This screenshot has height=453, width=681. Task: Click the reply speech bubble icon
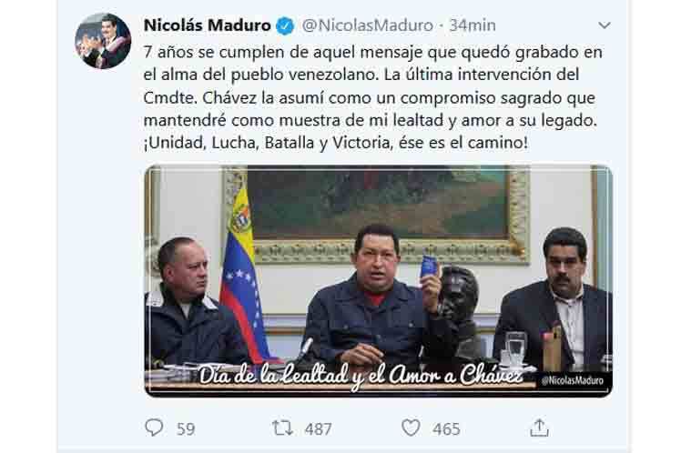coord(154,428)
